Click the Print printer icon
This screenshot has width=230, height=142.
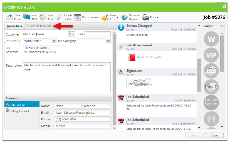(146, 17)
